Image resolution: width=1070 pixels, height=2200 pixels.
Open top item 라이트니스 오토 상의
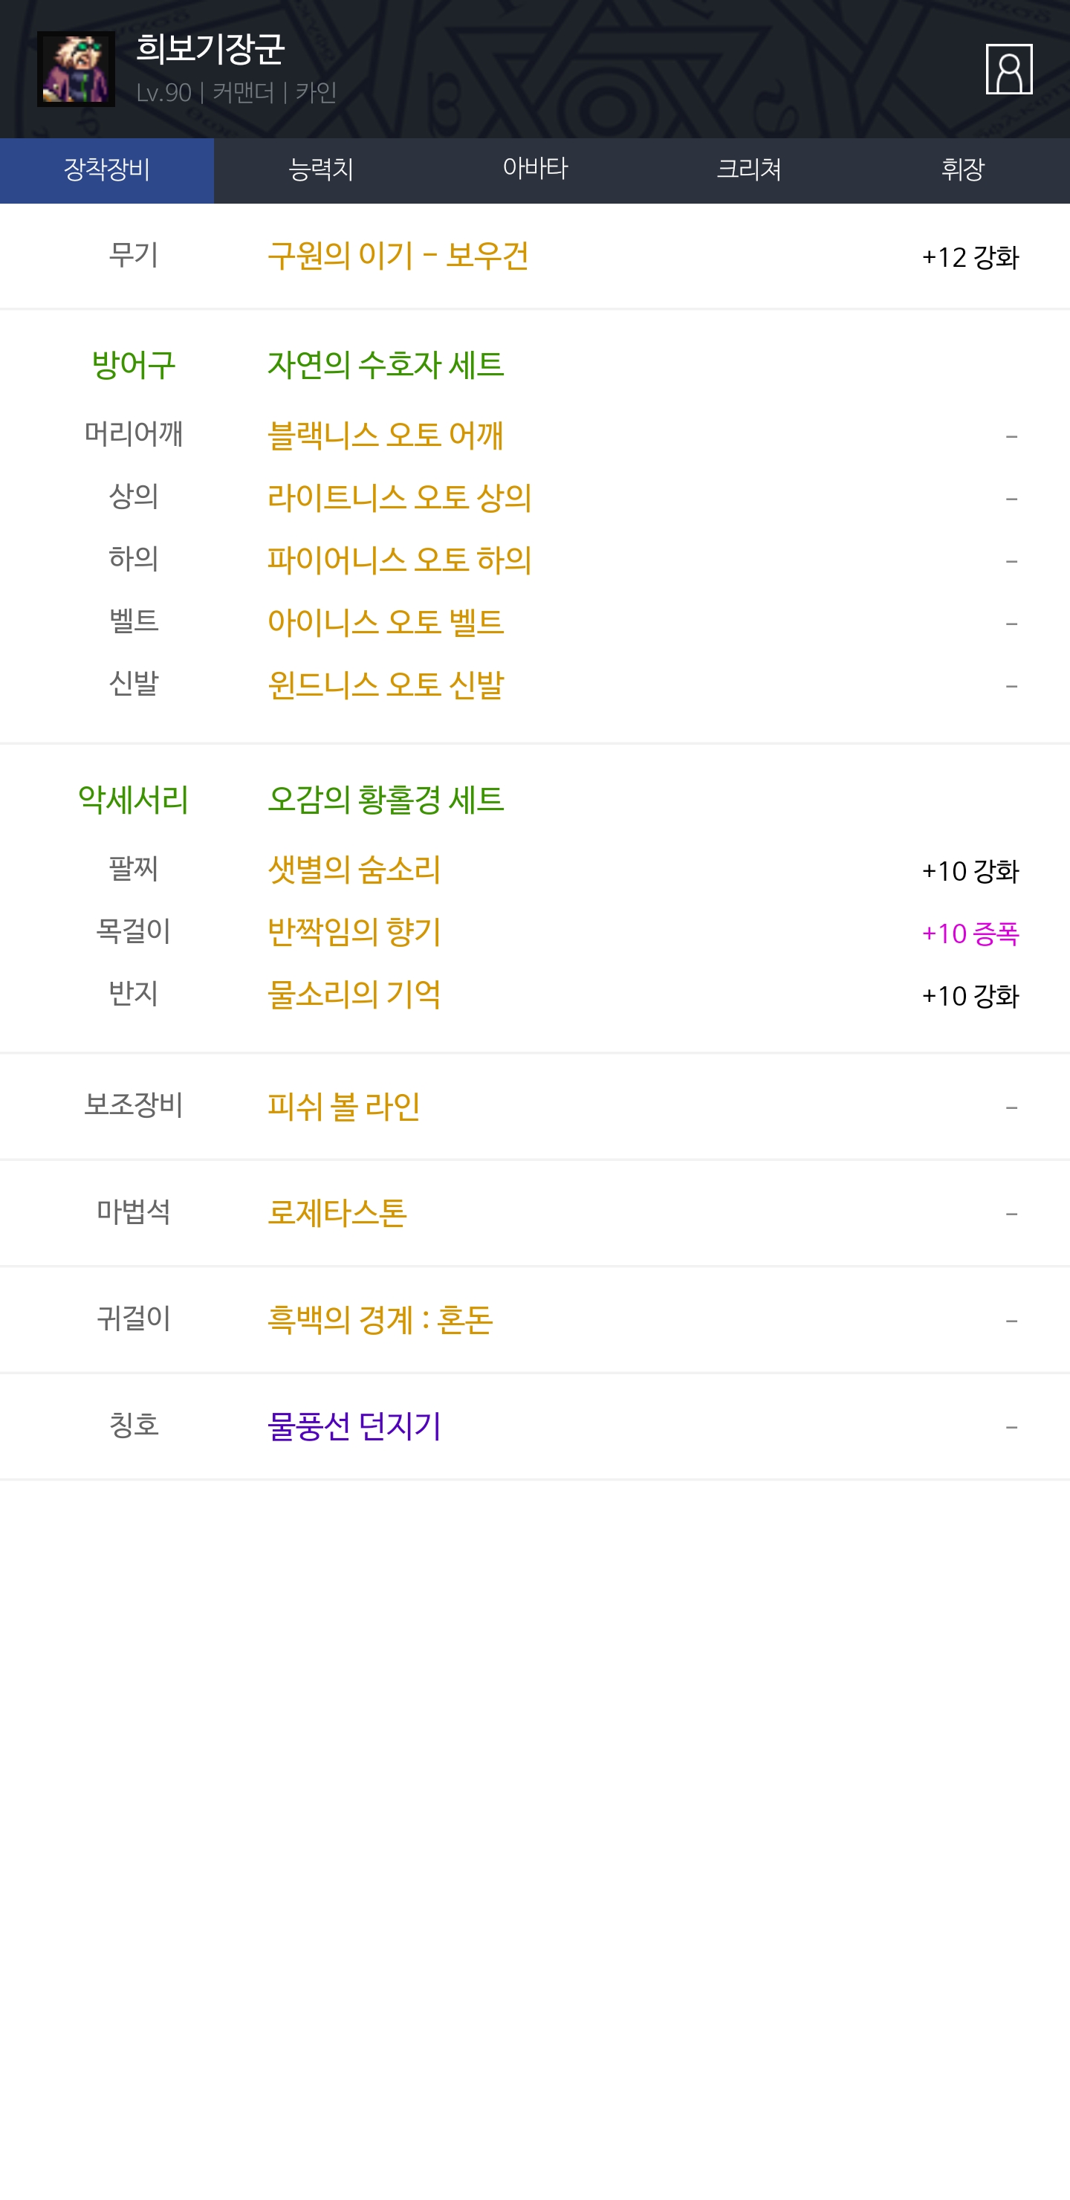pos(399,498)
